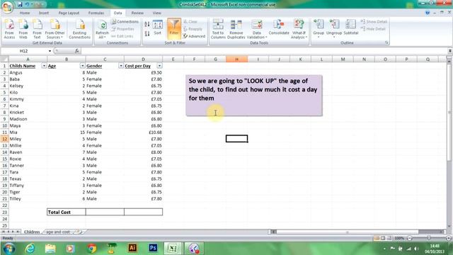The image size is (453, 255).
Task: Click the From Text icon
Action: click(37, 28)
